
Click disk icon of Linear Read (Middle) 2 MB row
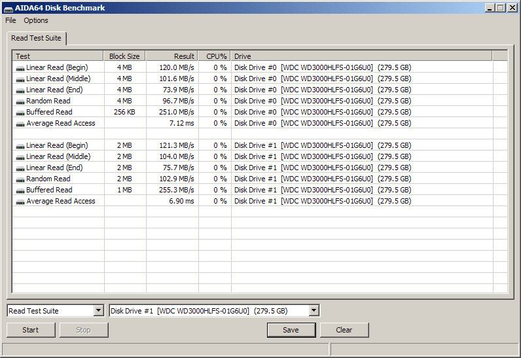(x=20, y=158)
